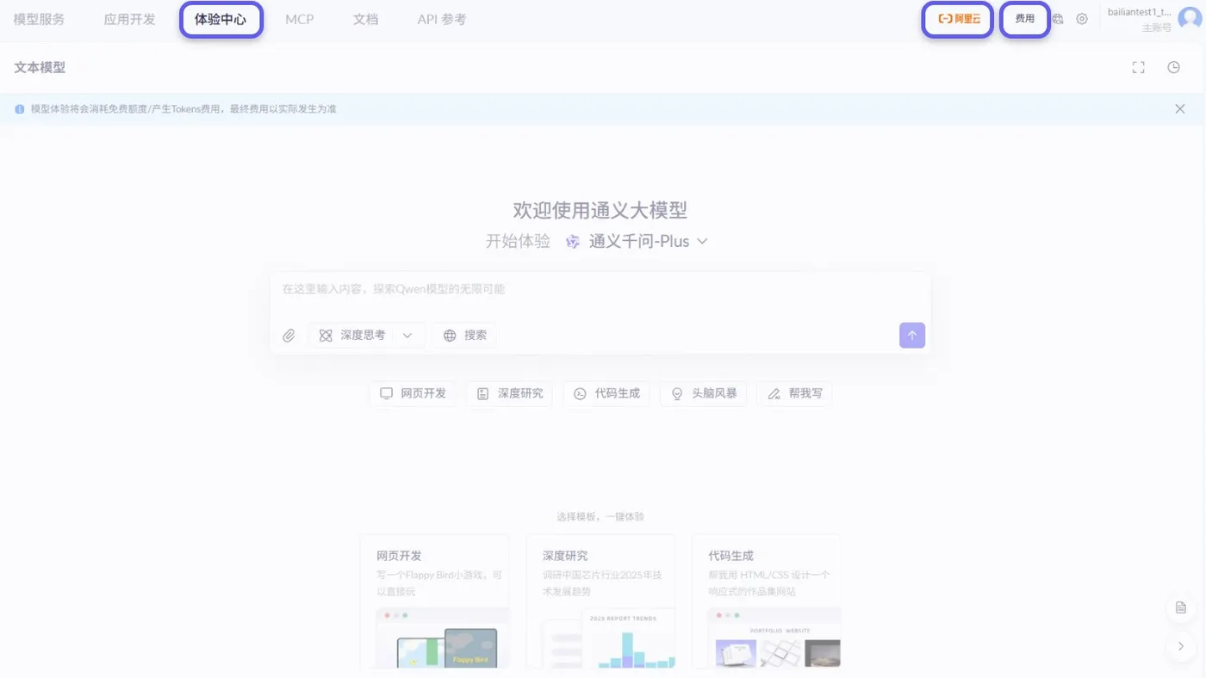
Task: Click the 阿里云 logo button
Action: pos(958,19)
